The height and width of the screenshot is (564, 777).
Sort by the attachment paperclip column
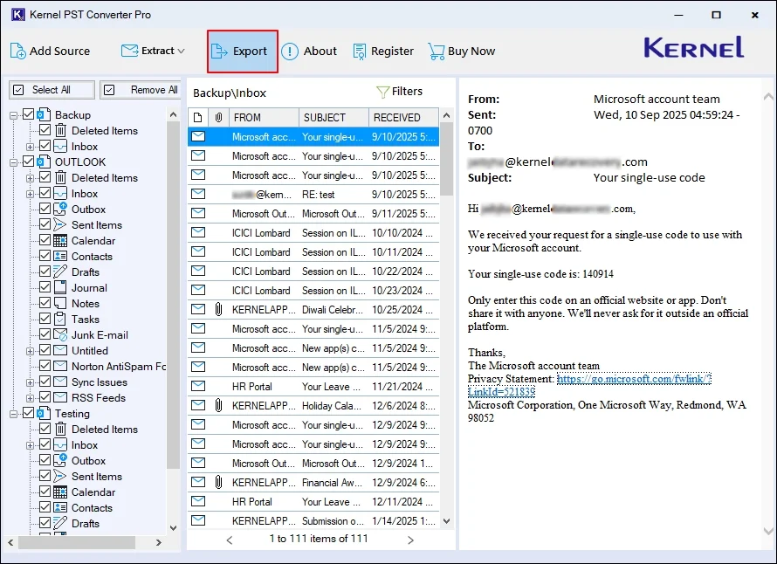click(219, 117)
